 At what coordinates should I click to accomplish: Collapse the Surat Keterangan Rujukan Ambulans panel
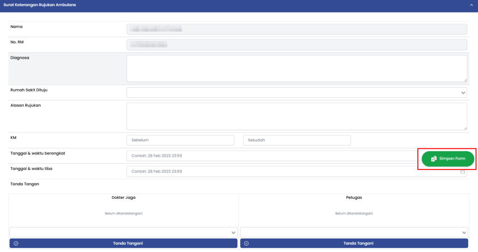tap(471, 5)
